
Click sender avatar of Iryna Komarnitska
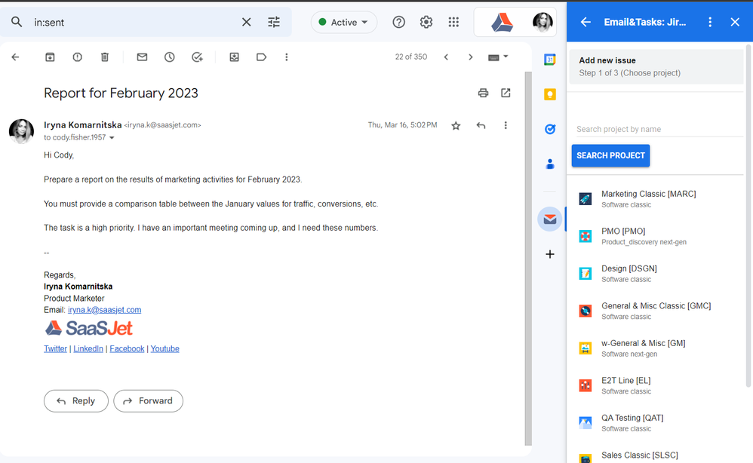click(x=21, y=131)
